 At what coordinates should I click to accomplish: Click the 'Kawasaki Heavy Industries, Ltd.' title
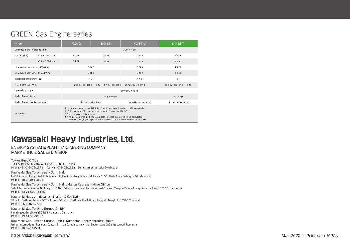[73, 139]
